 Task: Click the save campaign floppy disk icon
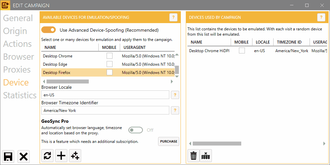(8, 156)
